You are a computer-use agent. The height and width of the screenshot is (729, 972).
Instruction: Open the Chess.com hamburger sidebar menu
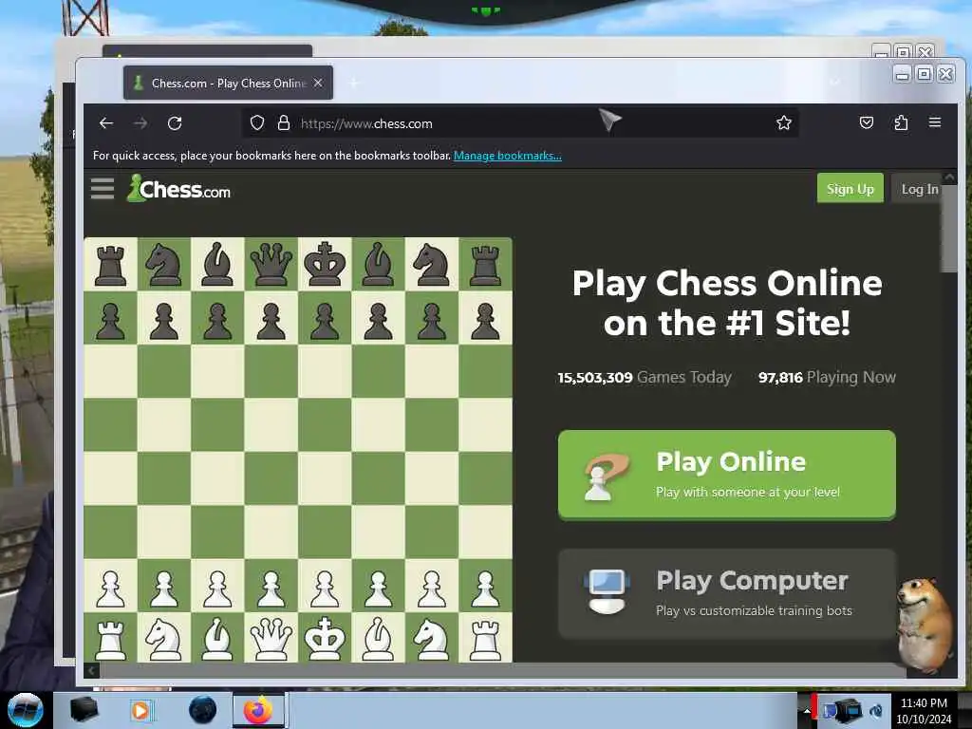(103, 189)
